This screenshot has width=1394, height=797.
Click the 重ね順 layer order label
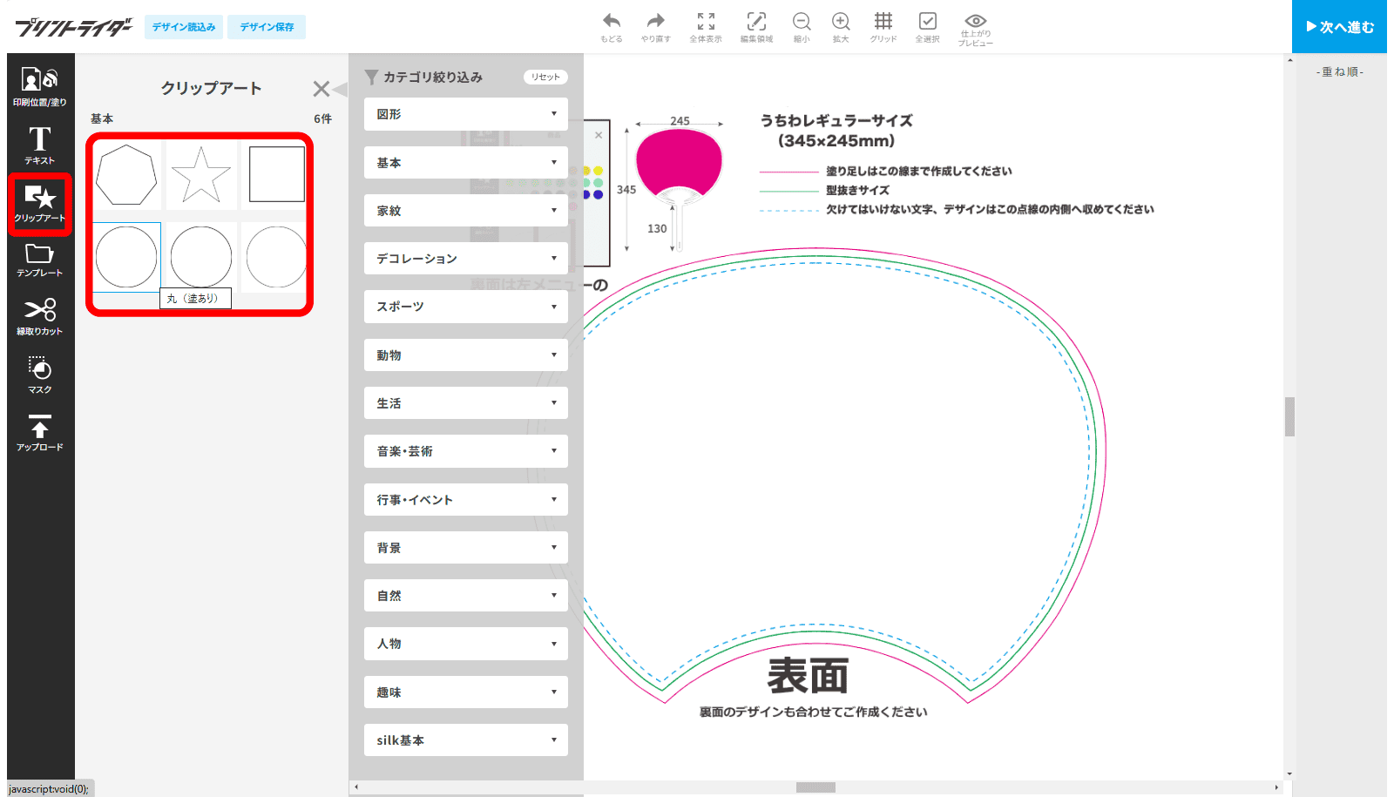(x=1340, y=71)
